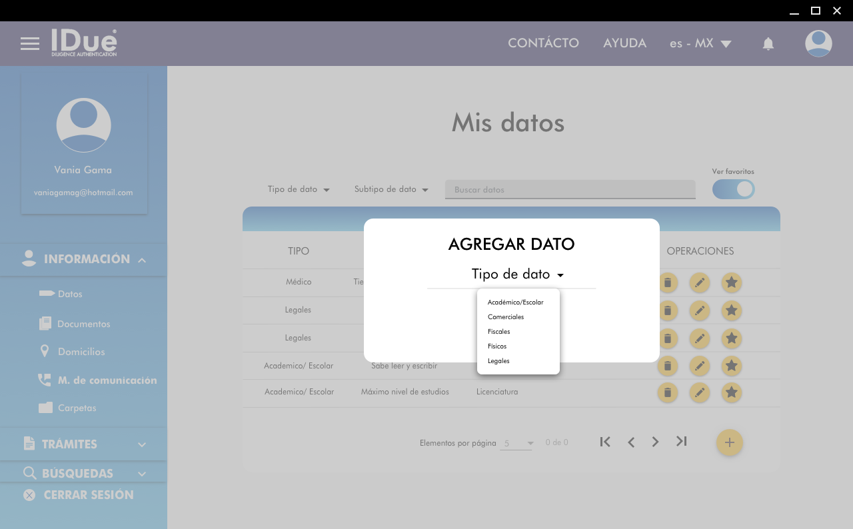Choose the Fiscales option

[x=499, y=332]
